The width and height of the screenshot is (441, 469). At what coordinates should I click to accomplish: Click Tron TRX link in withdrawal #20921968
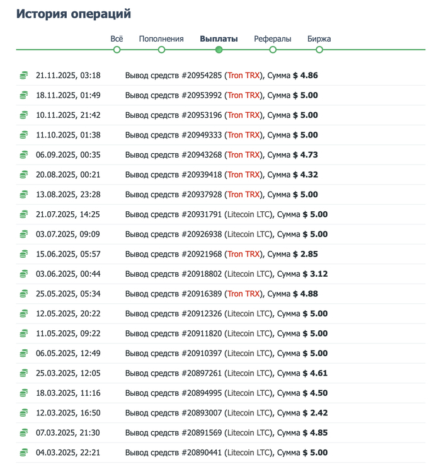click(x=244, y=254)
